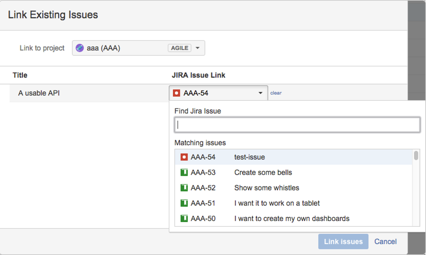Viewport: 426px width, 255px height.
Task: Click the A usable API title cell
Action: (39, 93)
